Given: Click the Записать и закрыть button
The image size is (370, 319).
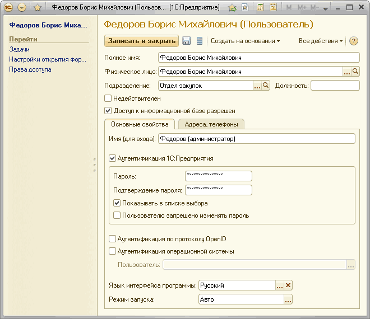Looking at the screenshot, I should [141, 41].
